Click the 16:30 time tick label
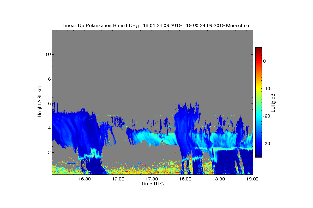 pyautogui.click(x=85, y=179)
